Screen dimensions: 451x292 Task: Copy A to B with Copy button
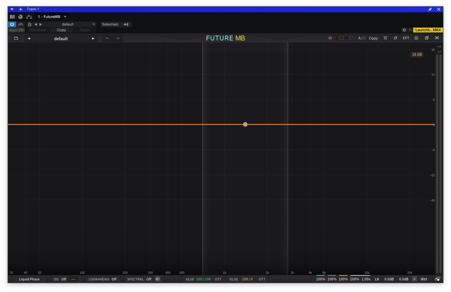[x=373, y=38]
